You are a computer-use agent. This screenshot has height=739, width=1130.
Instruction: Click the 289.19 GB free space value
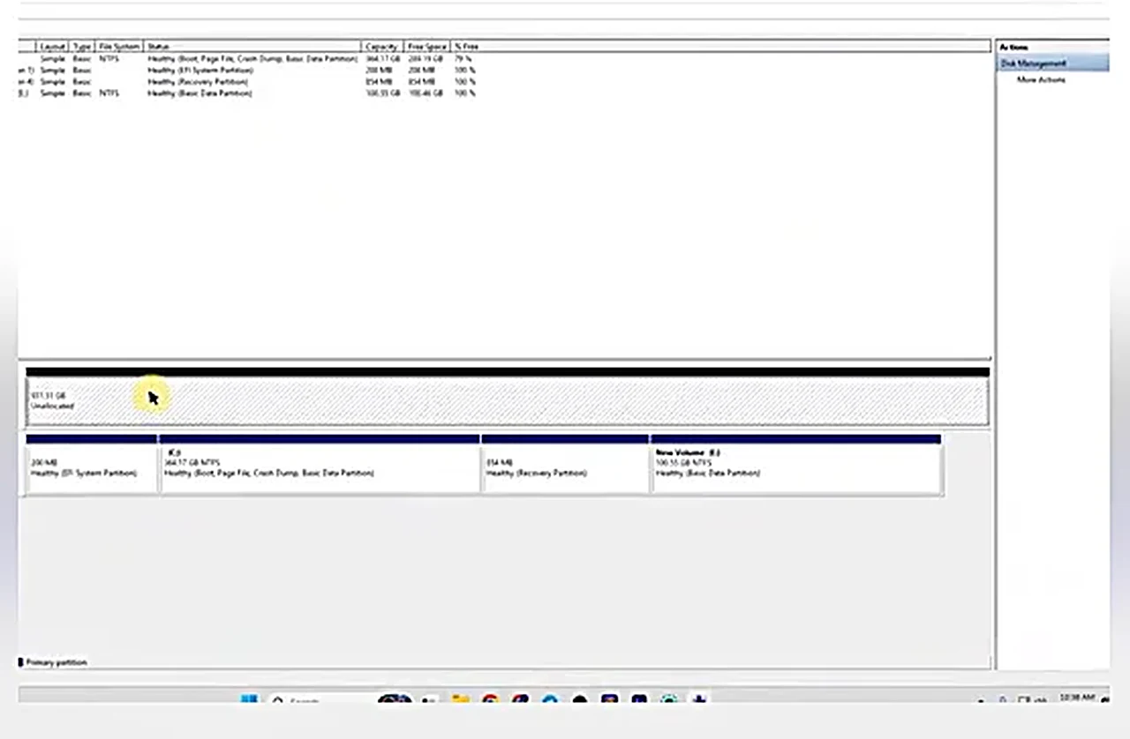426,58
